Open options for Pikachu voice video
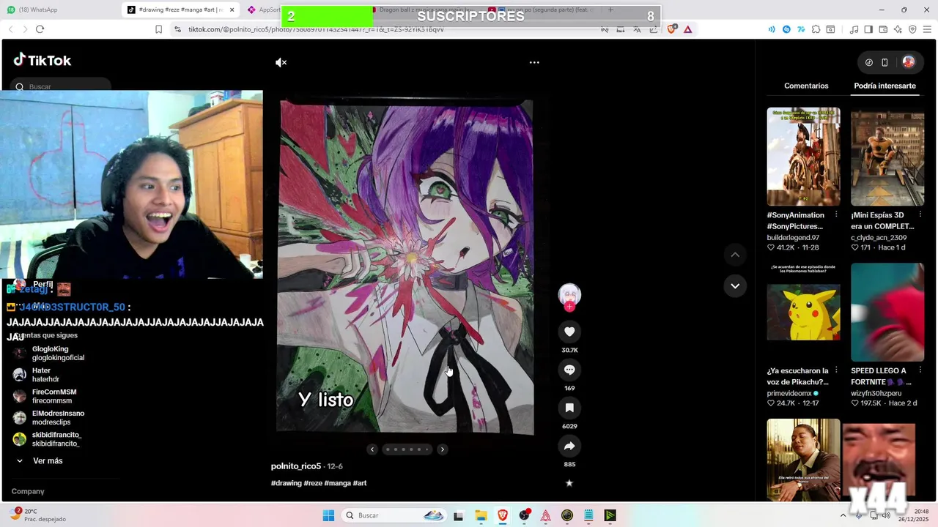The width and height of the screenshot is (938, 527). pyautogui.click(x=836, y=370)
